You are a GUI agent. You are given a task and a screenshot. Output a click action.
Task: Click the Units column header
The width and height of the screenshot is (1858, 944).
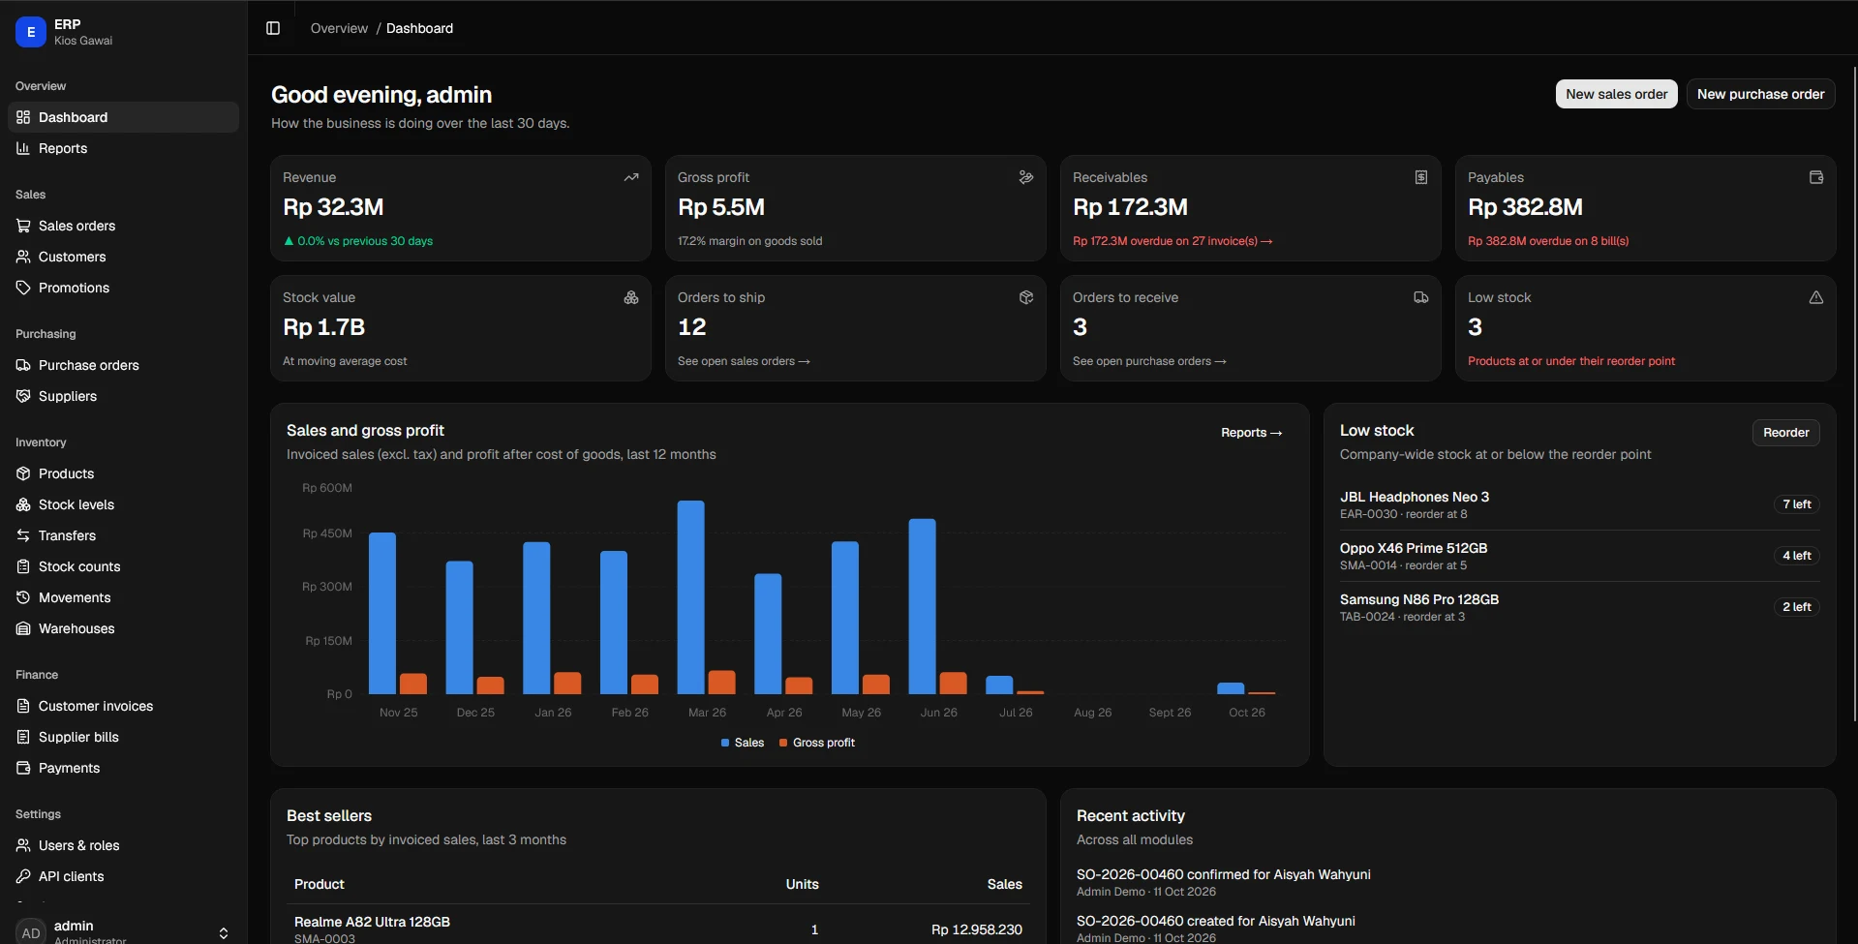[802, 884]
